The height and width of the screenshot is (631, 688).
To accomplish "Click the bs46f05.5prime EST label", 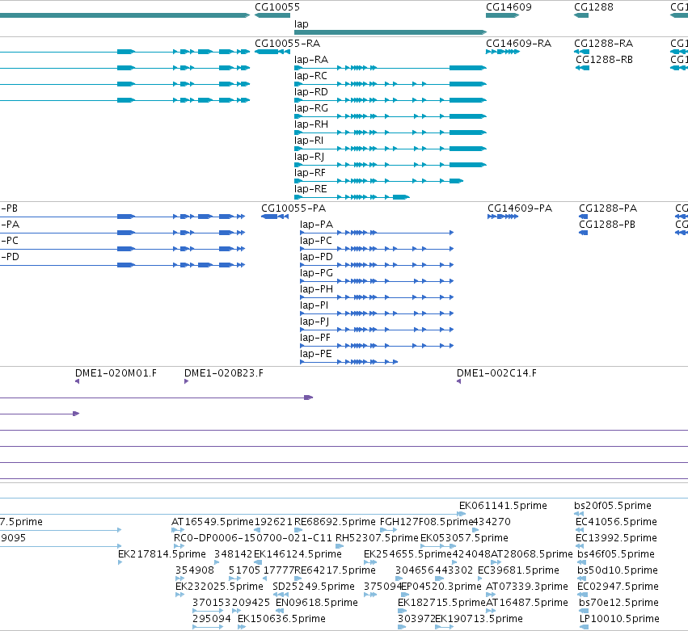I will pyautogui.click(x=616, y=554).
